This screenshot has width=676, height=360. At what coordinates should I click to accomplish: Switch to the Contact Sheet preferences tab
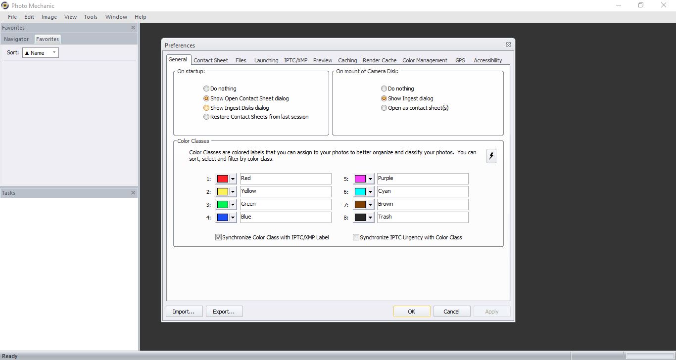click(x=211, y=60)
